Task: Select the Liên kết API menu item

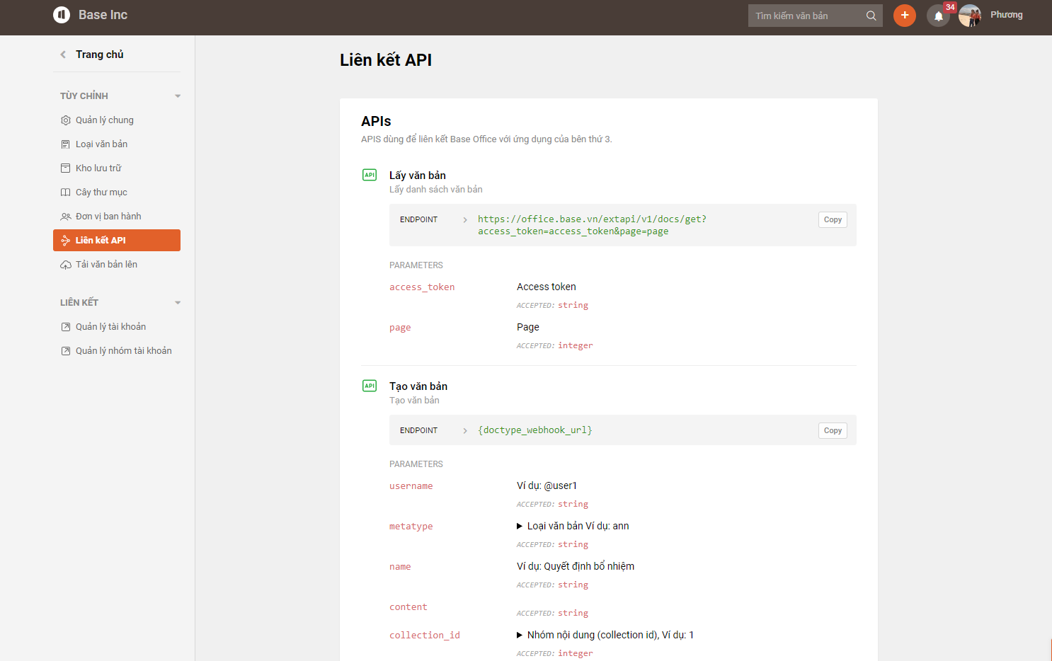Action: click(117, 241)
